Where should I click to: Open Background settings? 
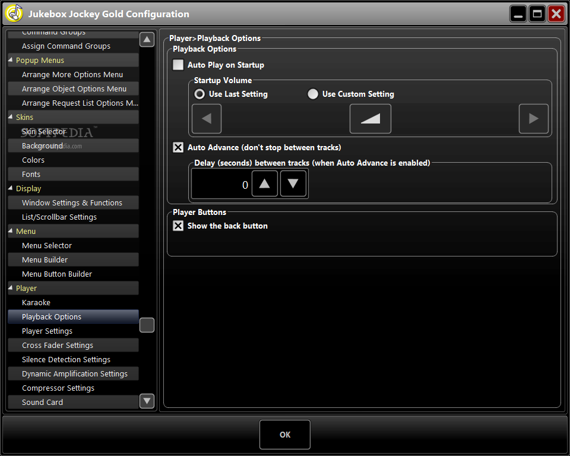tap(73, 145)
